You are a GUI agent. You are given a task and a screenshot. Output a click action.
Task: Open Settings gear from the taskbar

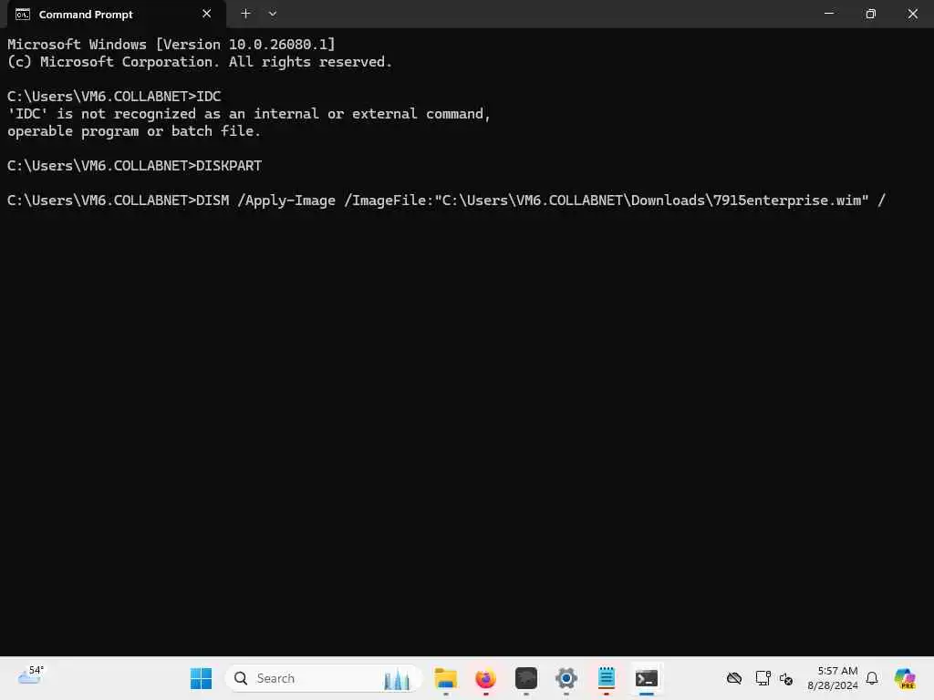(566, 678)
